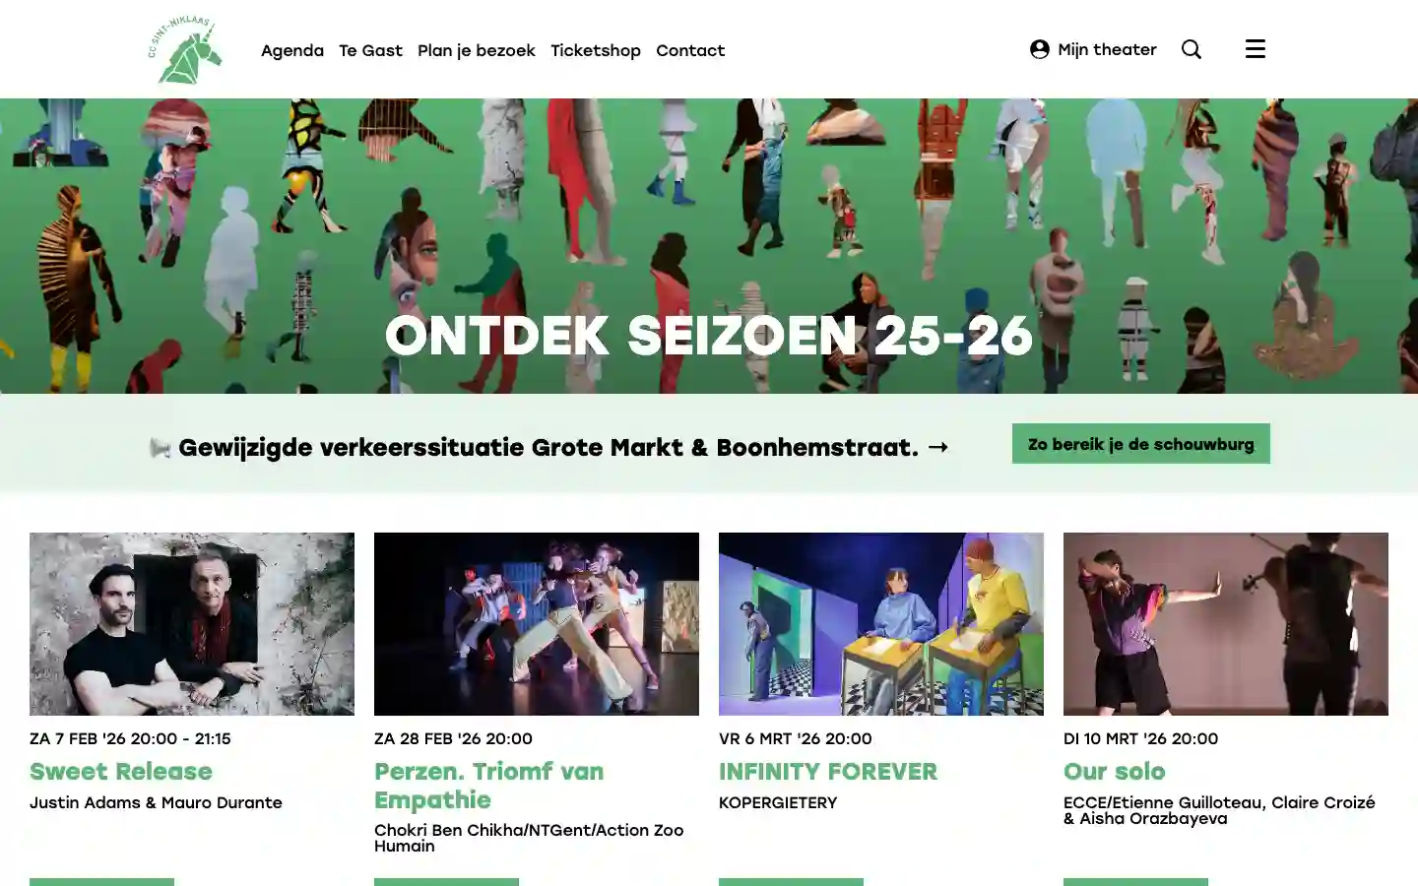Click the INFINITY FOREVER title link
Viewport: 1418px width, 886px height.
click(x=828, y=772)
